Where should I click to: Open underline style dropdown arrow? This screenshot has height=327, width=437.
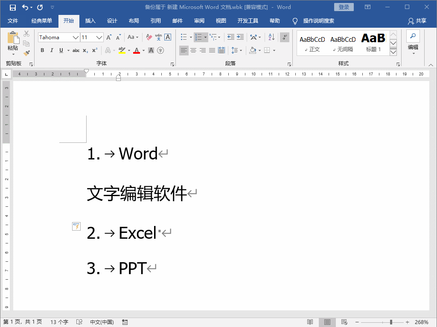click(x=68, y=50)
